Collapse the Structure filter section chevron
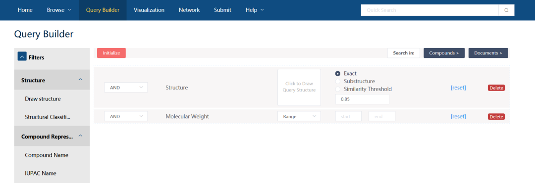This screenshot has width=535, height=183. [x=80, y=80]
